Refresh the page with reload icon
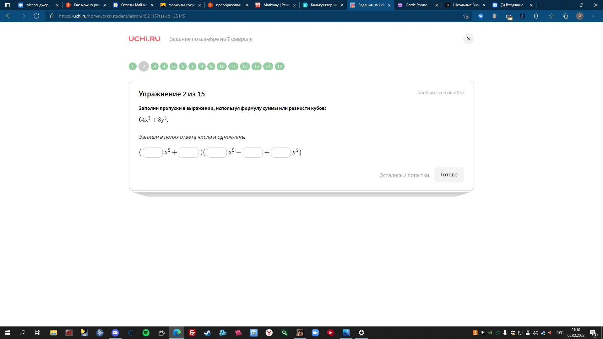Image resolution: width=603 pixels, height=339 pixels. (36, 16)
